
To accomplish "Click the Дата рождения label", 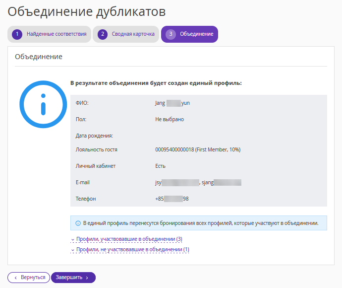I will coord(94,136).
